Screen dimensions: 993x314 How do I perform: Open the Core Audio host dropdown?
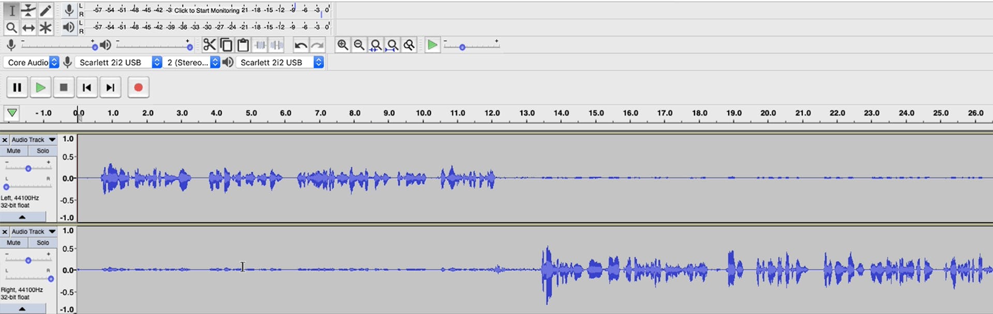tap(32, 63)
